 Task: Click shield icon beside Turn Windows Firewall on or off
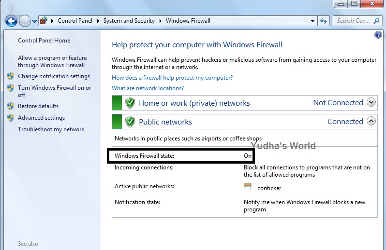pyautogui.click(x=11, y=88)
